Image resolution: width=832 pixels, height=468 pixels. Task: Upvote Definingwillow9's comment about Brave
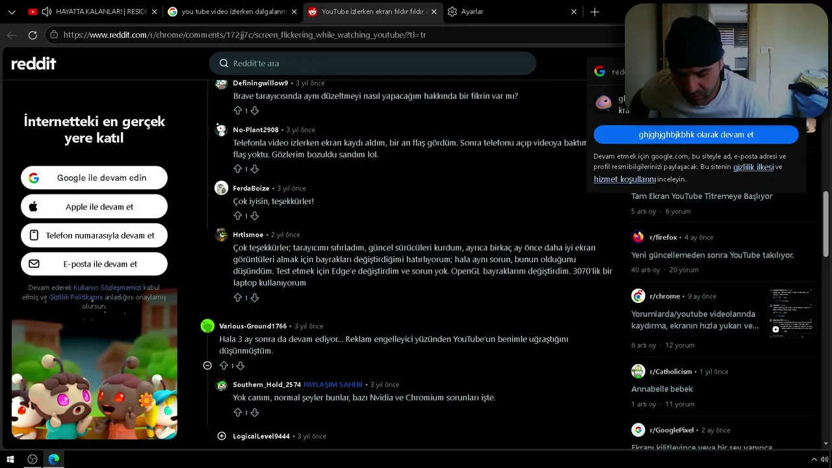click(x=237, y=110)
